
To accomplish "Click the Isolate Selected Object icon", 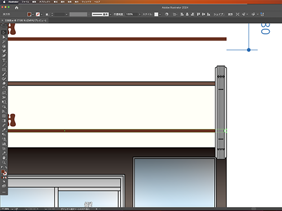I will pyautogui.click(x=237, y=14).
